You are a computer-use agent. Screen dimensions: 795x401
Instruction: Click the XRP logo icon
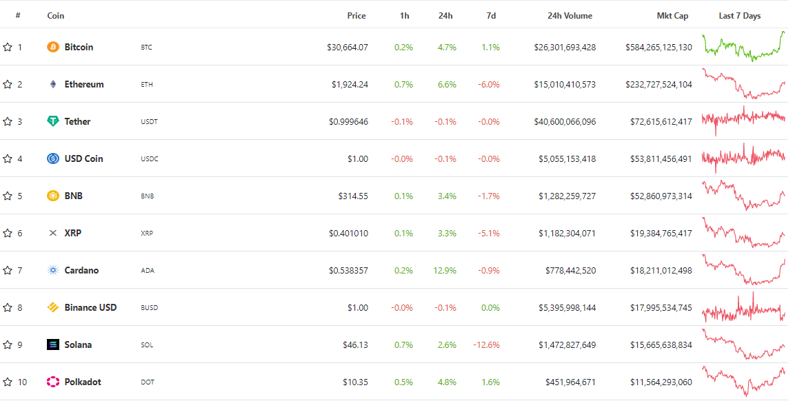pyautogui.click(x=52, y=233)
